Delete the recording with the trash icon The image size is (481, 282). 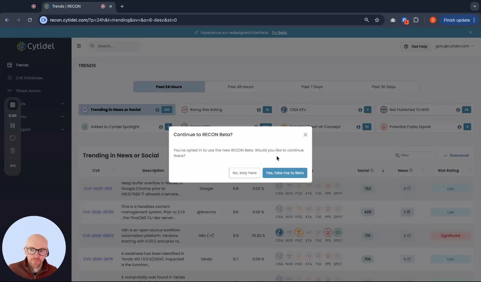[x=13, y=150]
